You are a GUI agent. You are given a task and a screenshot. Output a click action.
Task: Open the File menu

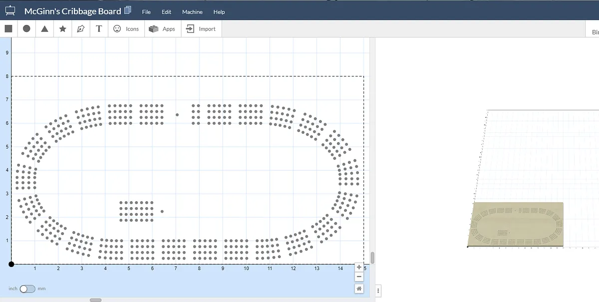tap(146, 12)
